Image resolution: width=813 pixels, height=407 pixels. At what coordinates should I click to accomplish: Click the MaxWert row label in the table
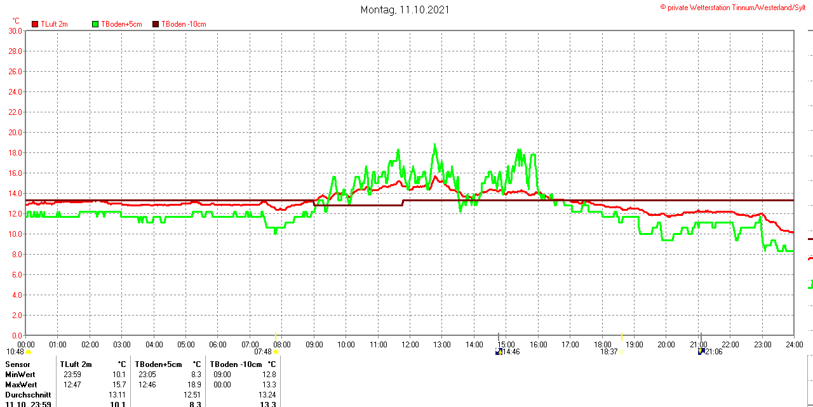click(21, 385)
